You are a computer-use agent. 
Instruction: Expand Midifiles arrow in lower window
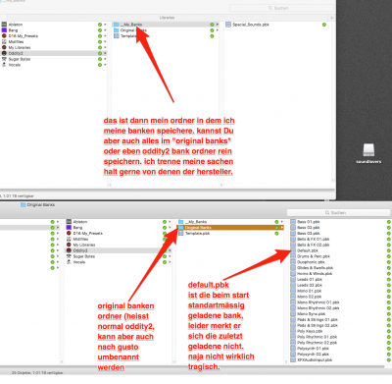pyautogui.click(x=170, y=239)
